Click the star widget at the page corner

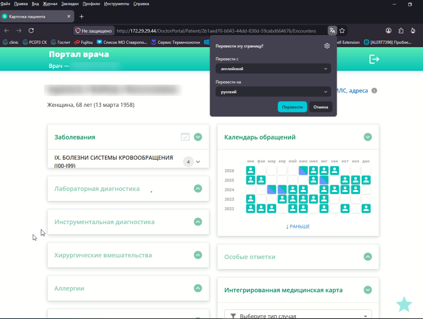tap(404, 305)
